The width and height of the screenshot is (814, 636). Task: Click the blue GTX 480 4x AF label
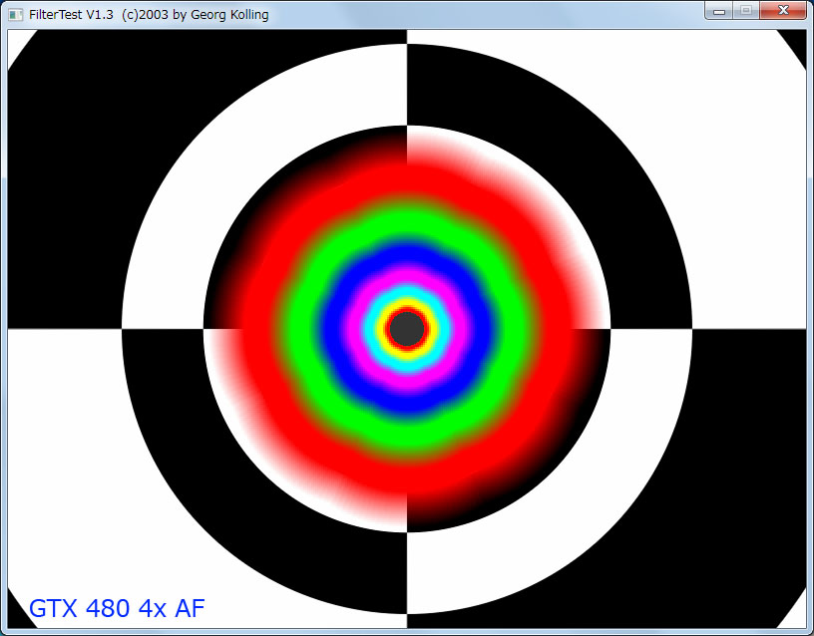[x=117, y=608]
